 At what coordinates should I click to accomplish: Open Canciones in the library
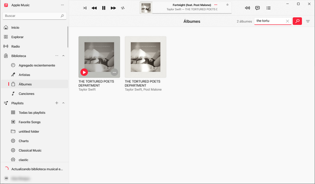coord(35,94)
